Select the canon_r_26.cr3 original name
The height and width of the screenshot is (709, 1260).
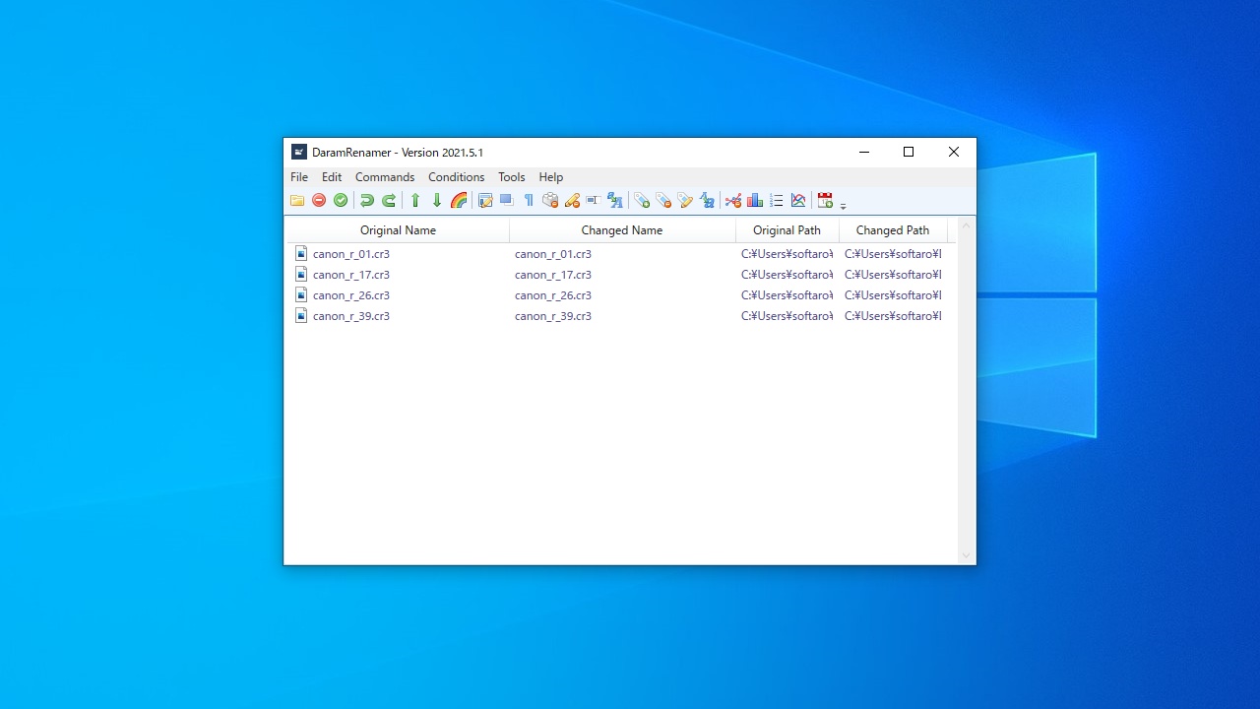pyautogui.click(x=351, y=295)
